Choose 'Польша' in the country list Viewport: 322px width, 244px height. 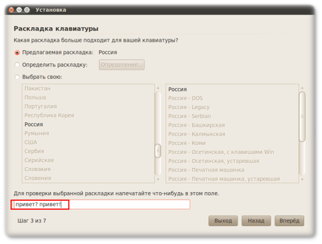coord(35,98)
